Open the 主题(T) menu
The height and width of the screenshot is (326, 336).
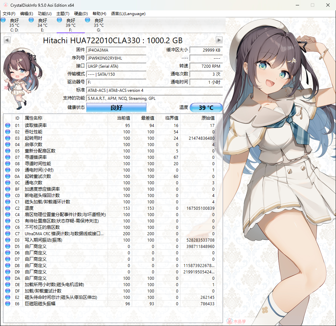coord(63,14)
